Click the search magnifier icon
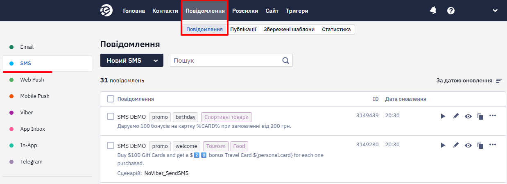Image resolution: width=507 pixels, height=184 pixels. 286,60
